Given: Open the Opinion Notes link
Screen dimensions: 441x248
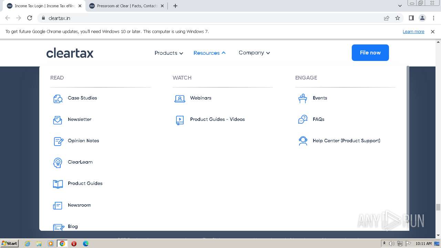Looking at the screenshot, I should point(83,141).
